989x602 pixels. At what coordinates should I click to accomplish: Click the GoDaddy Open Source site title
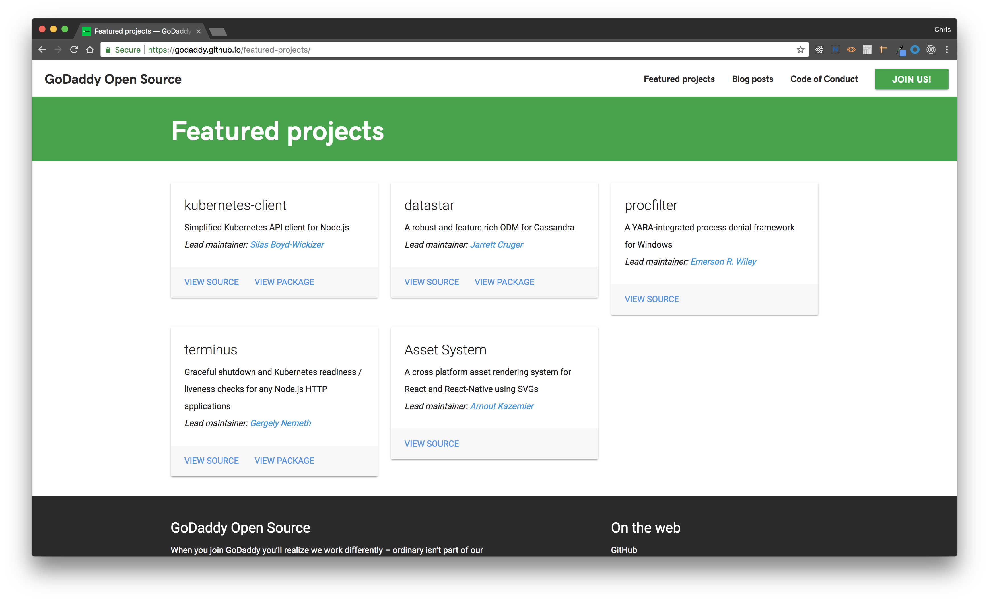coord(113,79)
